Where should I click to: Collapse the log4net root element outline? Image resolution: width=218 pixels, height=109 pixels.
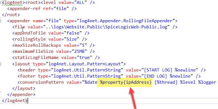tap(1, 3)
